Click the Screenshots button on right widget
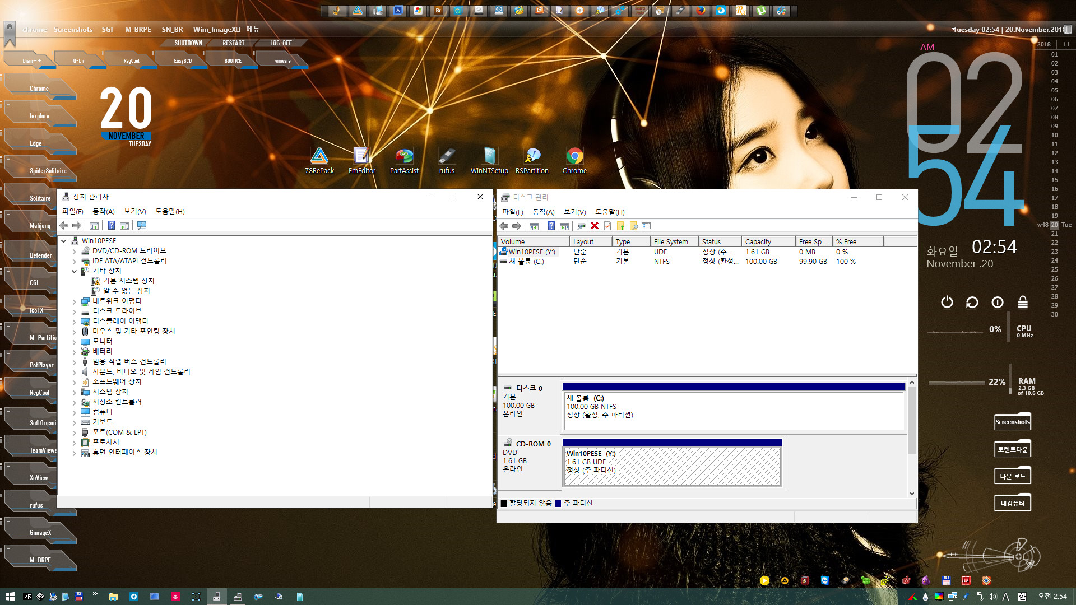The height and width of the screenshot is (605, 1076). [1012, 422]
